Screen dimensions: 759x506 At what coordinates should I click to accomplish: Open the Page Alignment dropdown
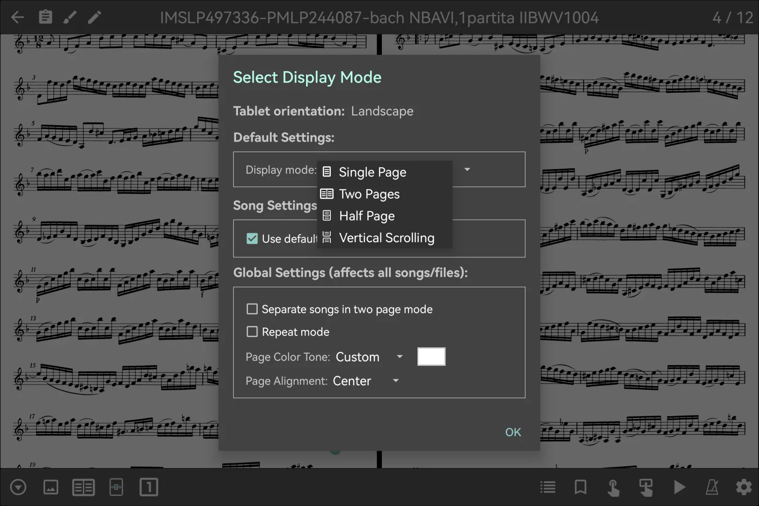[x=366, y=381]
